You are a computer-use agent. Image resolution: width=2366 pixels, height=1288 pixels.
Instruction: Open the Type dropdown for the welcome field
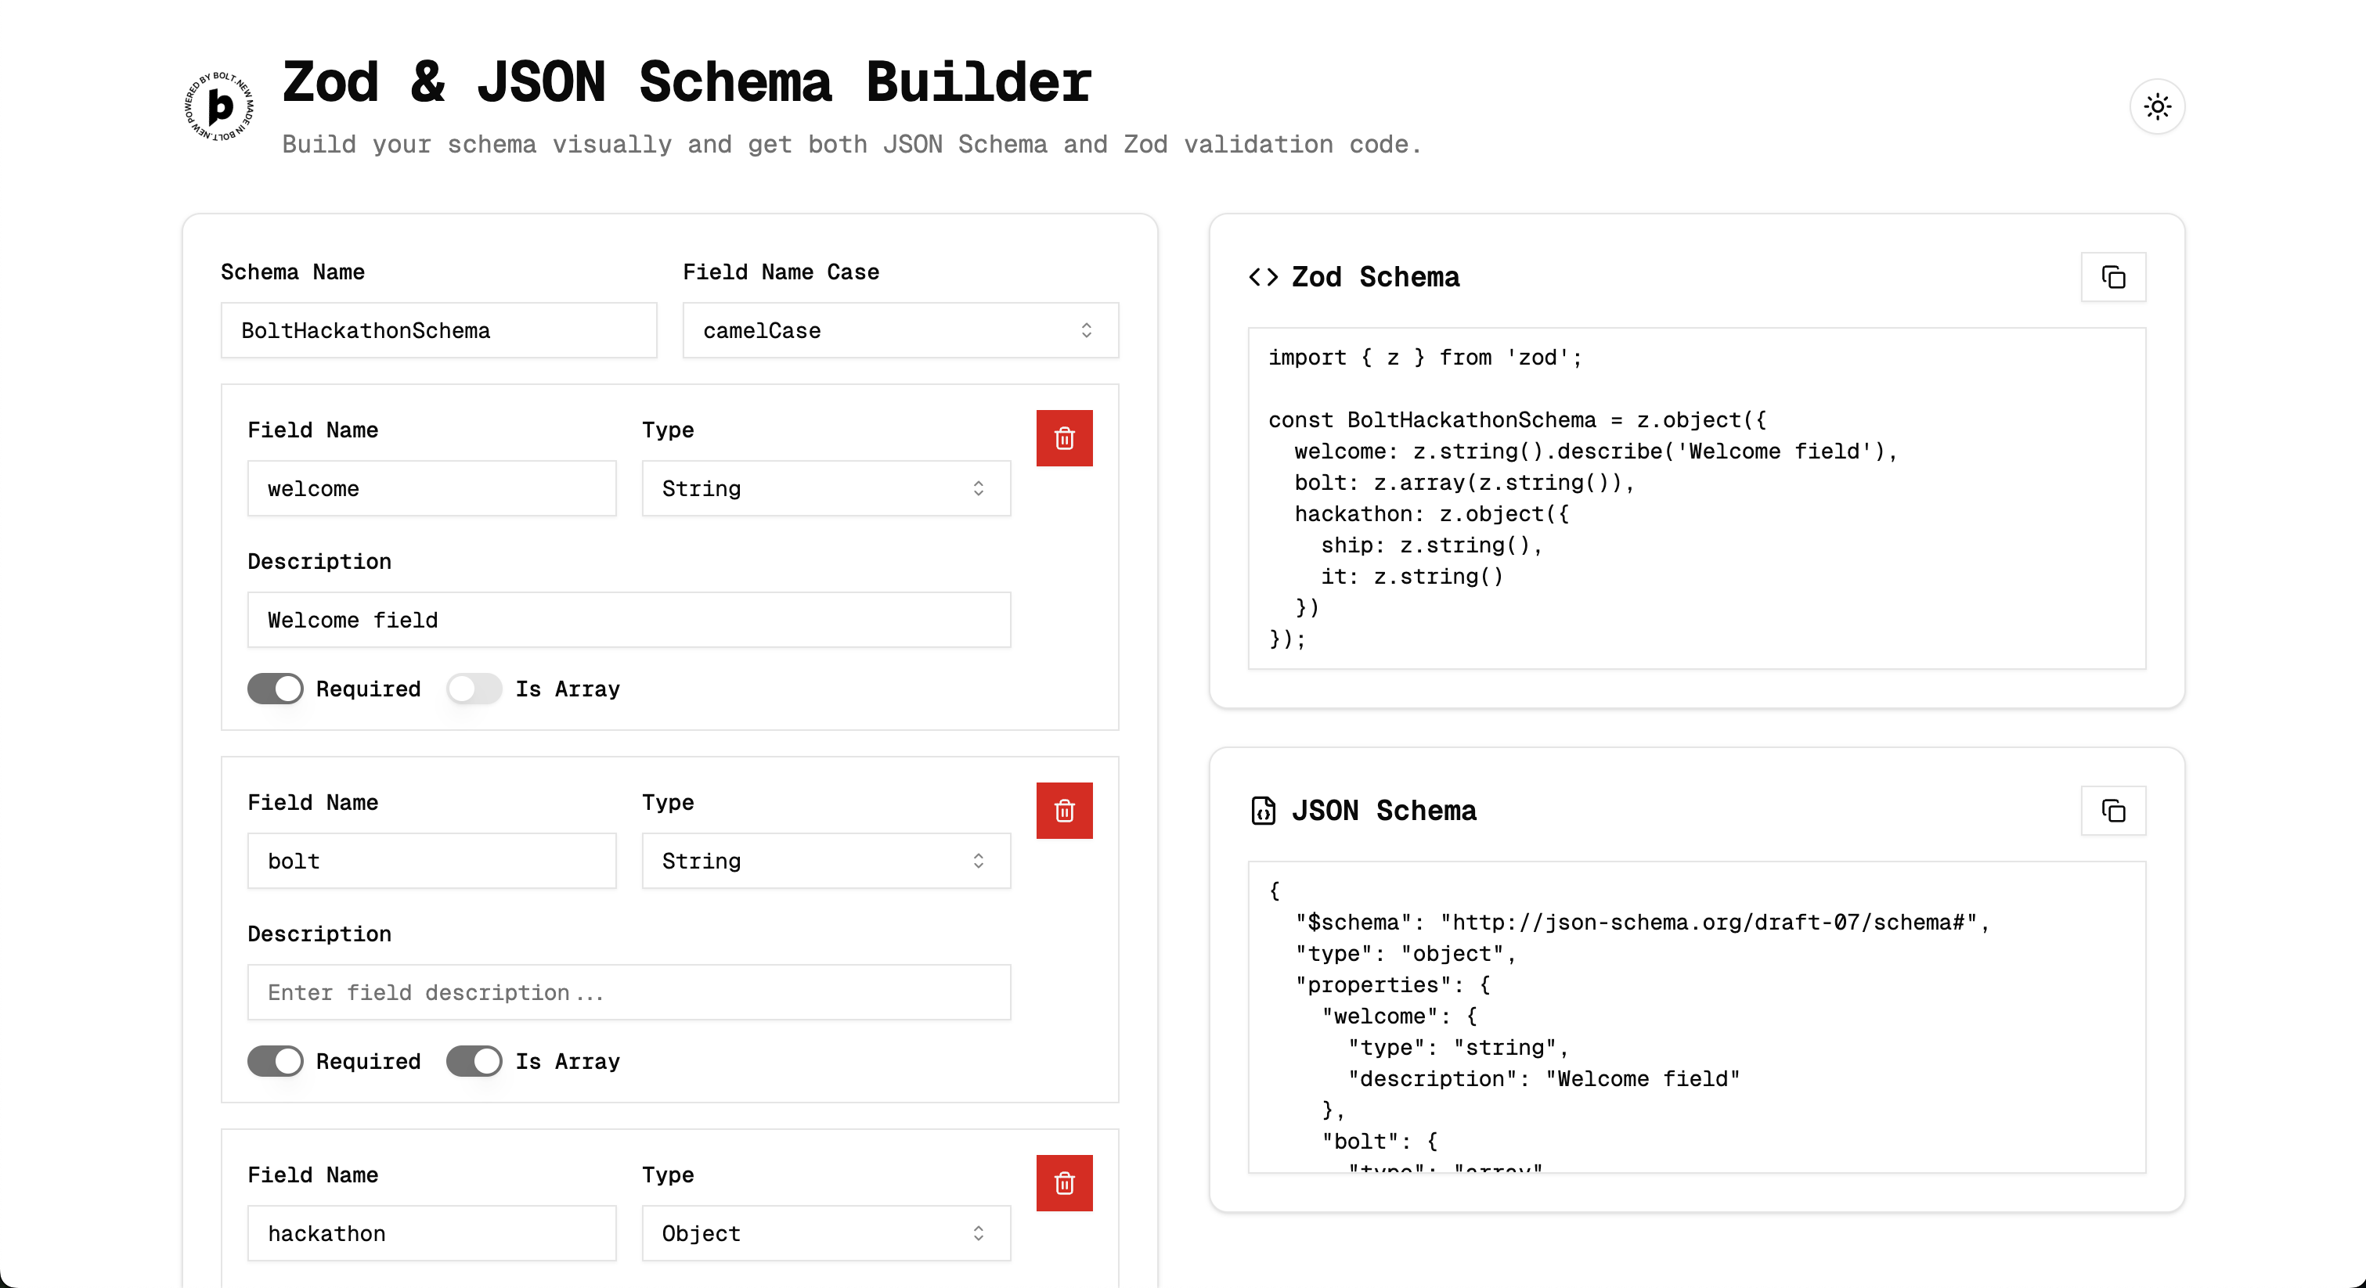pyautogui.click(x=824, y=488)
